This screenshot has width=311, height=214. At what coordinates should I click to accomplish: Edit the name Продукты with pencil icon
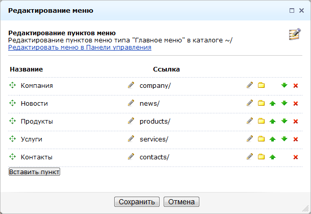coord(131,121)
